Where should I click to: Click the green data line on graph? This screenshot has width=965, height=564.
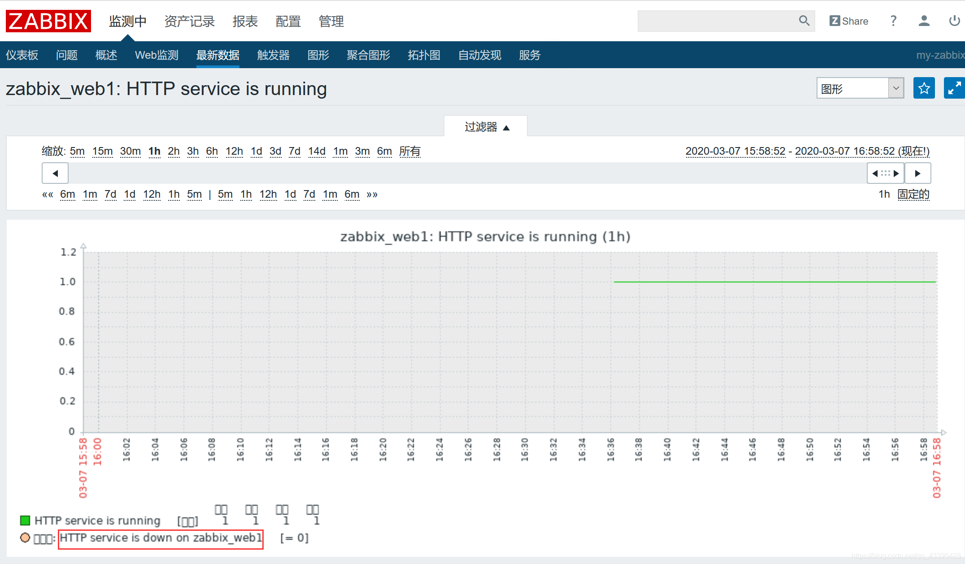pos(774,282)
